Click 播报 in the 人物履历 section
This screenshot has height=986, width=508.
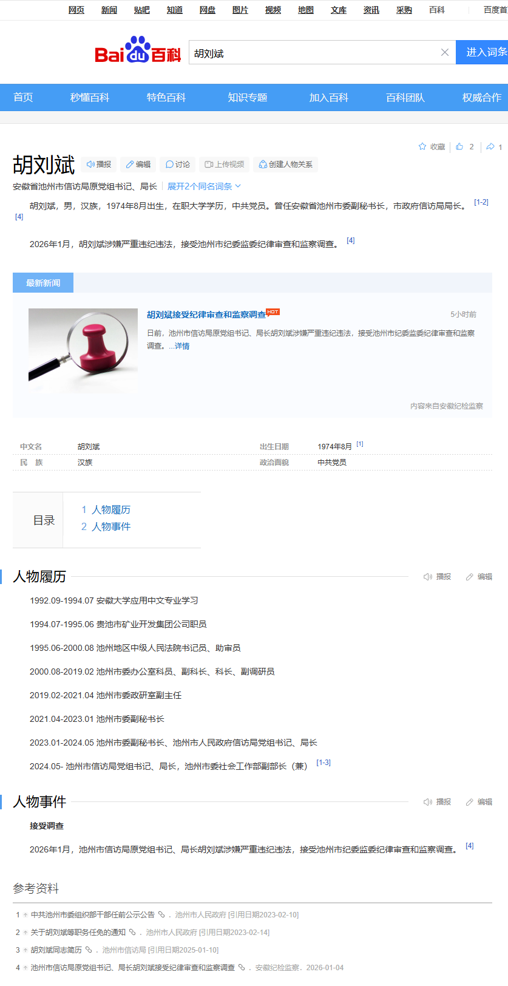pyautogui.click(x=438, y=577)
